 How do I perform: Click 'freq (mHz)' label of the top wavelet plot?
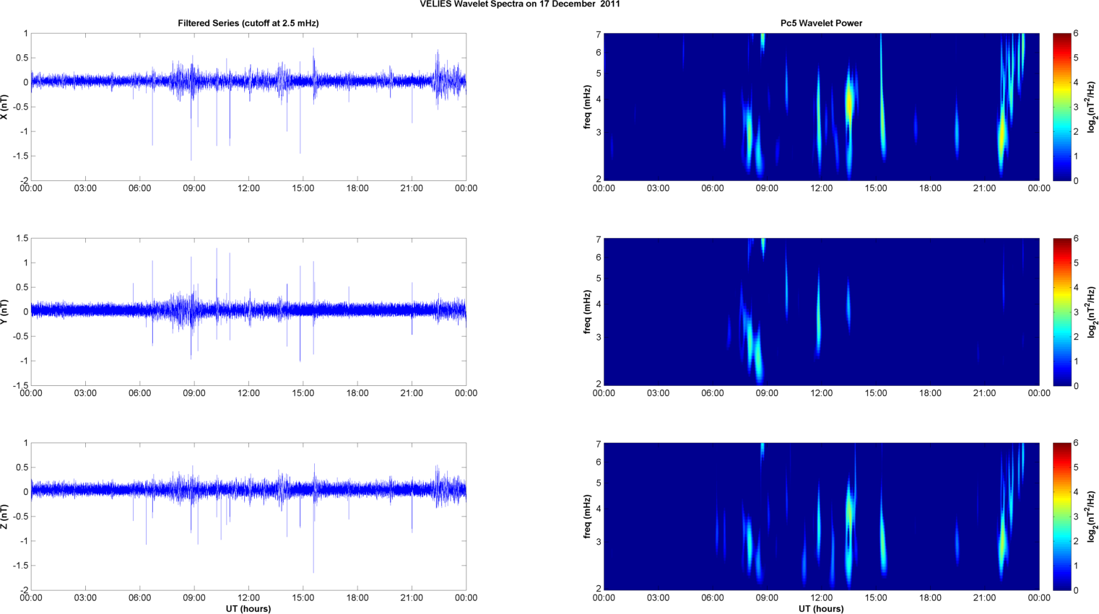click(588, 107)
